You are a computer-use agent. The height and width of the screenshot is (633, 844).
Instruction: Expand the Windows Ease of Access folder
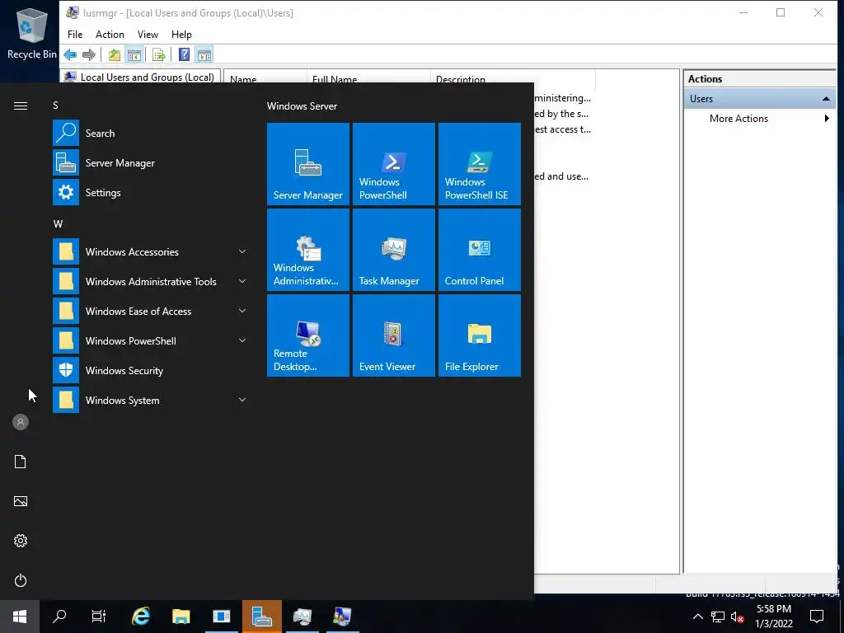242,311
